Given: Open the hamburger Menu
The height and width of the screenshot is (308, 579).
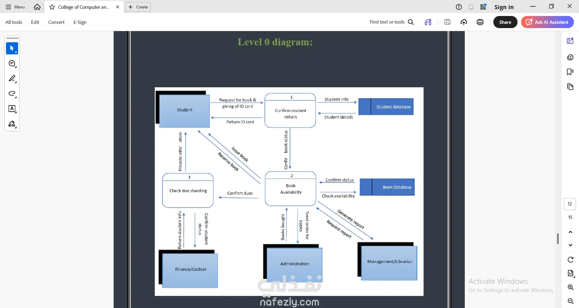Looking at the screenshot, I should [15, 7].
